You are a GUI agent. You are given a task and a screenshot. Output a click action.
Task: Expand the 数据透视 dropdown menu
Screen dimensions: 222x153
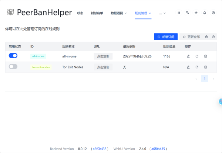pos(119,13)
